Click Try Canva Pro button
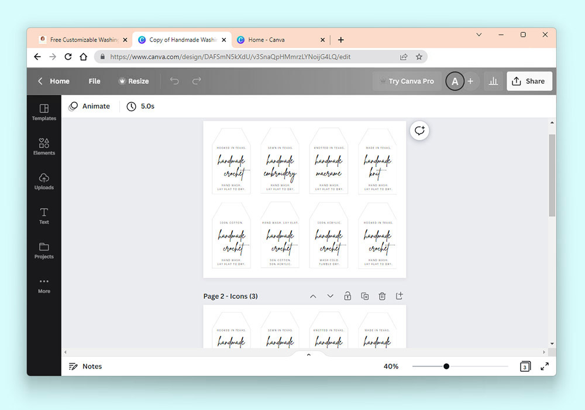The image size is (585, 410). [407, 81]
